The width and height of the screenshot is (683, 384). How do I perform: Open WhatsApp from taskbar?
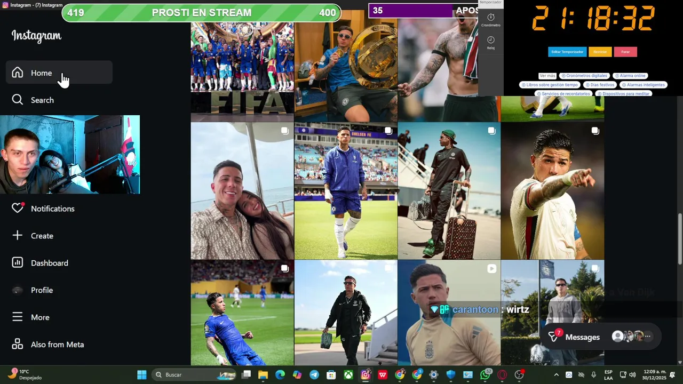(x=485, y=375)
